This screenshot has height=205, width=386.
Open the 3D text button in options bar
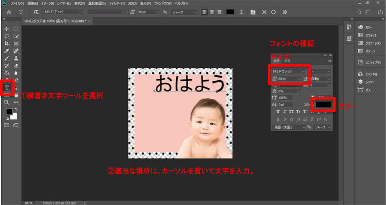[284, 12]
